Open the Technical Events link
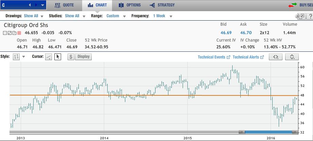The image size is (313, 141). [x=214, y=57]
